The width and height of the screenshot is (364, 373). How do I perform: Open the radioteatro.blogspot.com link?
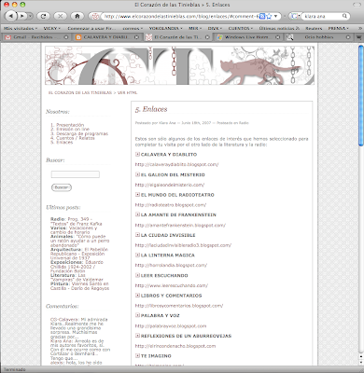(x=171, y=205)
